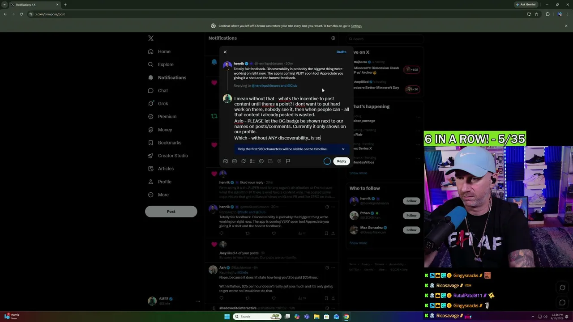Image resolution: width=573 pixels, height=322 pixels.
Task: Open the @henrikpohlmann mention link
Action: [x=265, y=85]
